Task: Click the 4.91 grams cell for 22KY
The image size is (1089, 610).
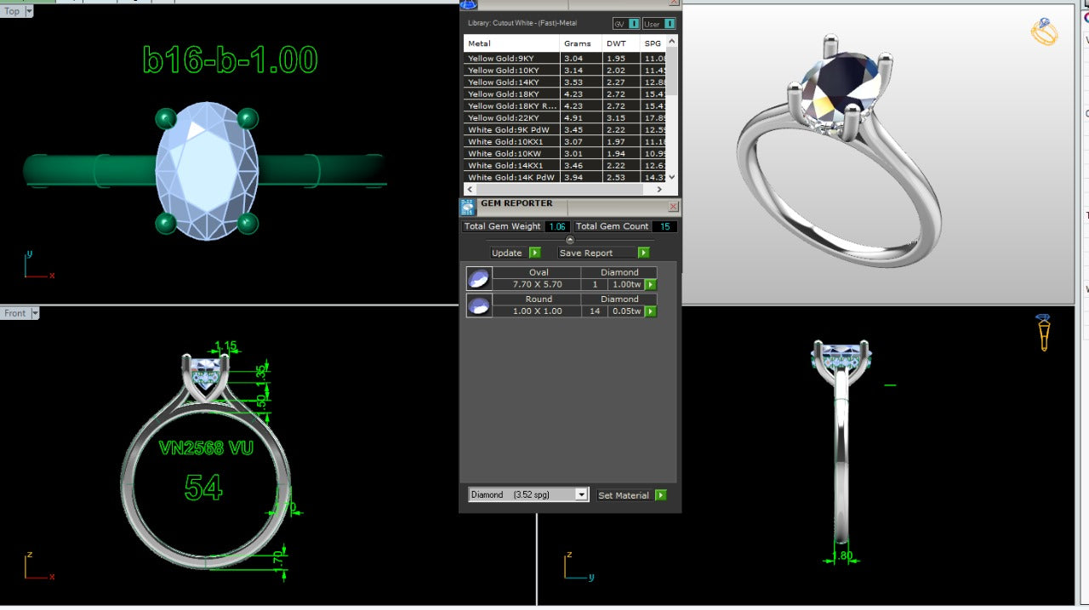Action: [580, 117]
